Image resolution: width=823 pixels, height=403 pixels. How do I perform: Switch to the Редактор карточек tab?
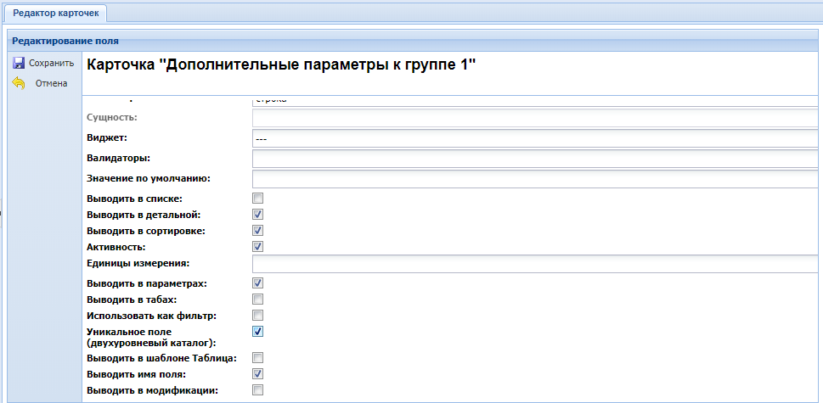(x=54, y=13)
